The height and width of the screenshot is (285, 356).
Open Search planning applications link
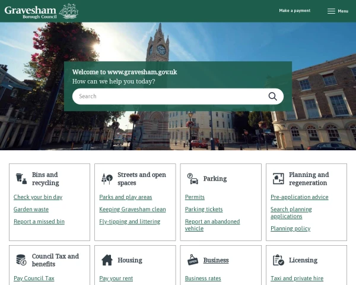point(291,213)
